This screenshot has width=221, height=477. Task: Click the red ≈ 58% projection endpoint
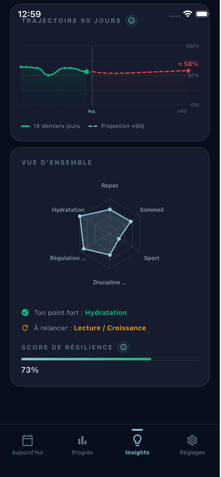tap(188, 70)
